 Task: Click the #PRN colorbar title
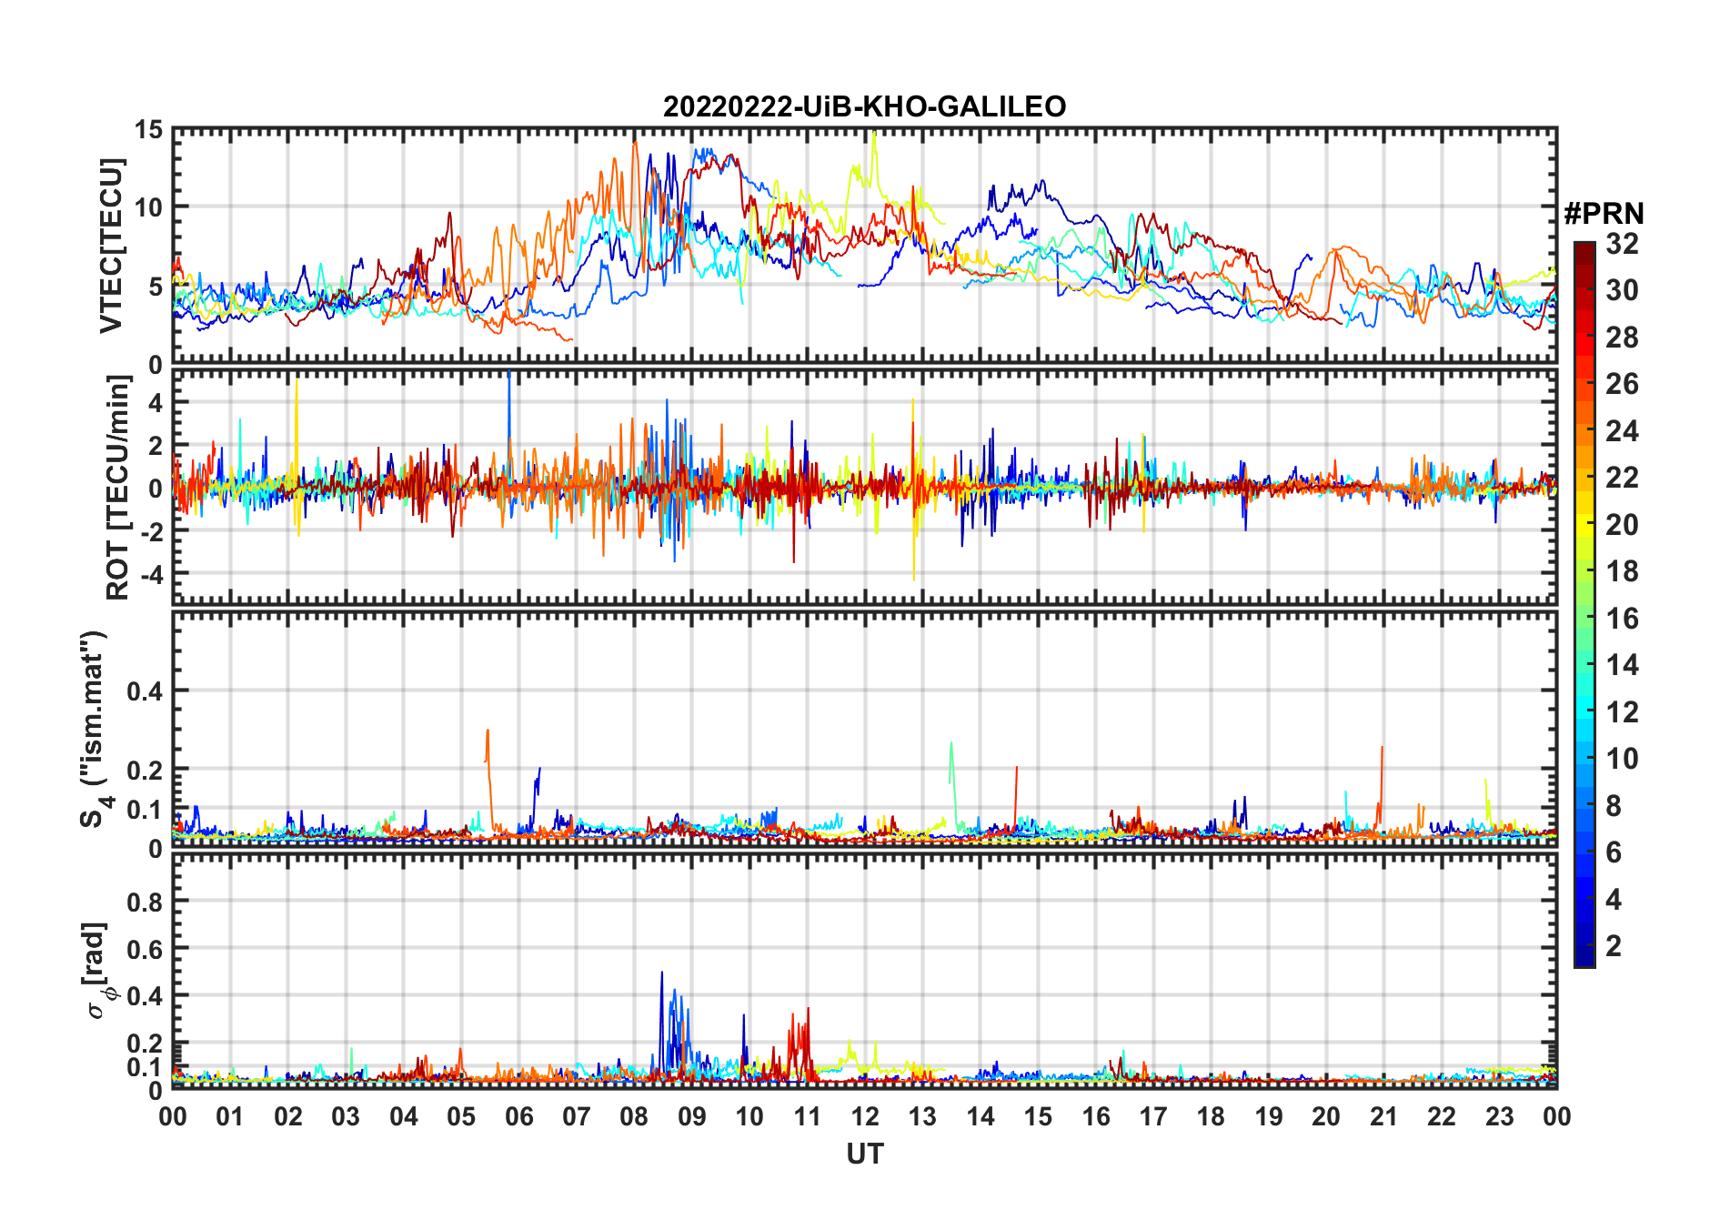point(1604,214)
